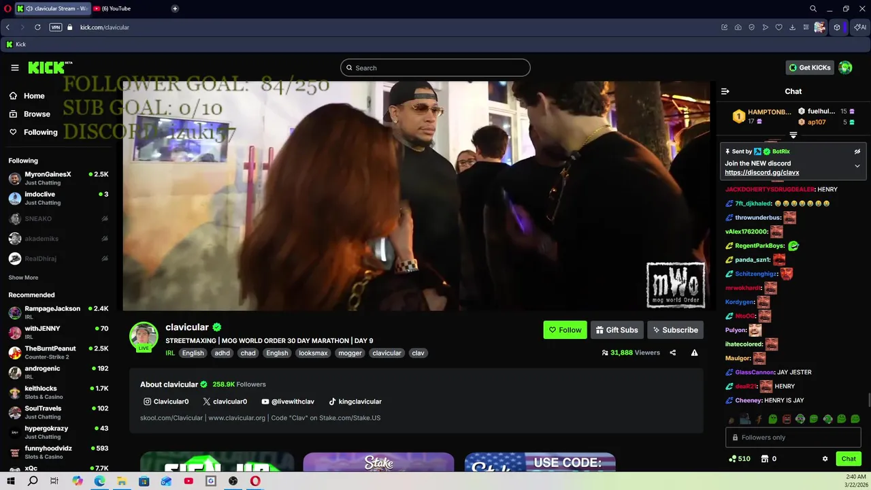The image size is (871, 490).
Task: Subscribe to clavicular
Action: click(x=675, y=330)
